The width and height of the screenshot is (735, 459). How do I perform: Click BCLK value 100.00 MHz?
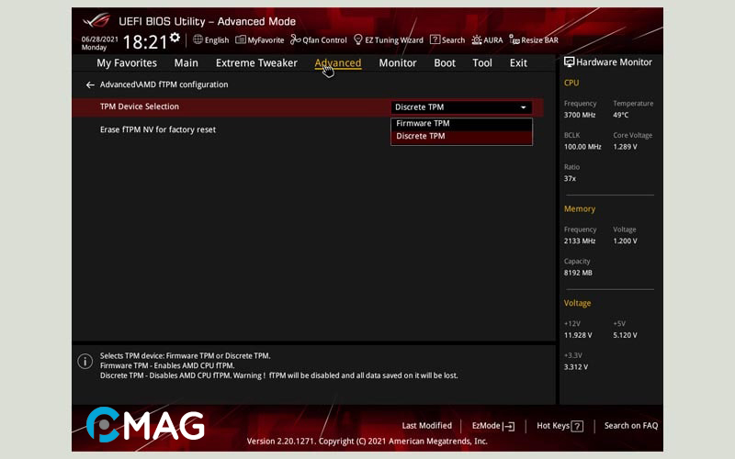tap(582, 147)
